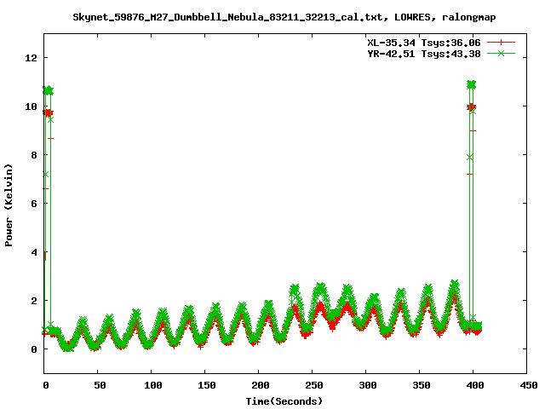545x409 pixels.
Task: Click the Time(Seconds) axis label
Action: point(284,401)
